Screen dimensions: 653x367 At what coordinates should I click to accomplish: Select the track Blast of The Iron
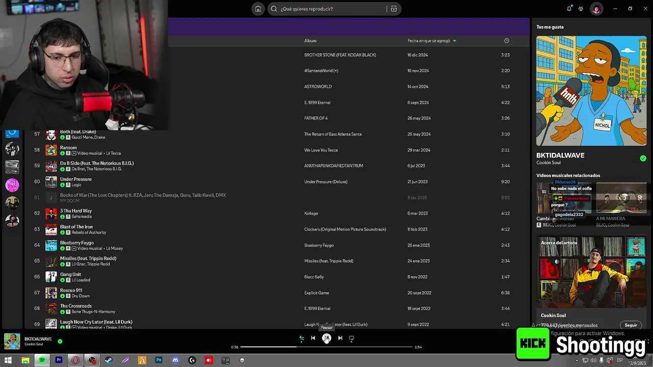[x=77, y=227]
